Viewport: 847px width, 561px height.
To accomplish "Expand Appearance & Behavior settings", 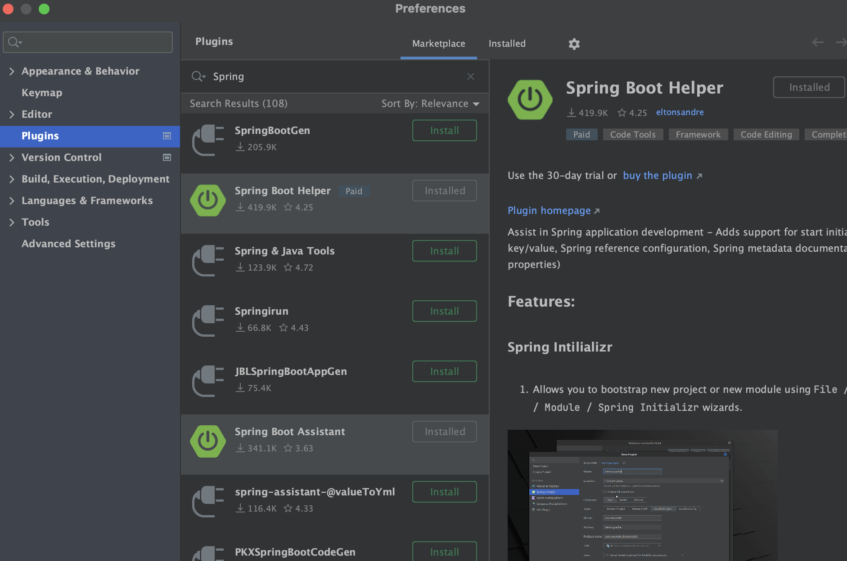I will (12, 71).
